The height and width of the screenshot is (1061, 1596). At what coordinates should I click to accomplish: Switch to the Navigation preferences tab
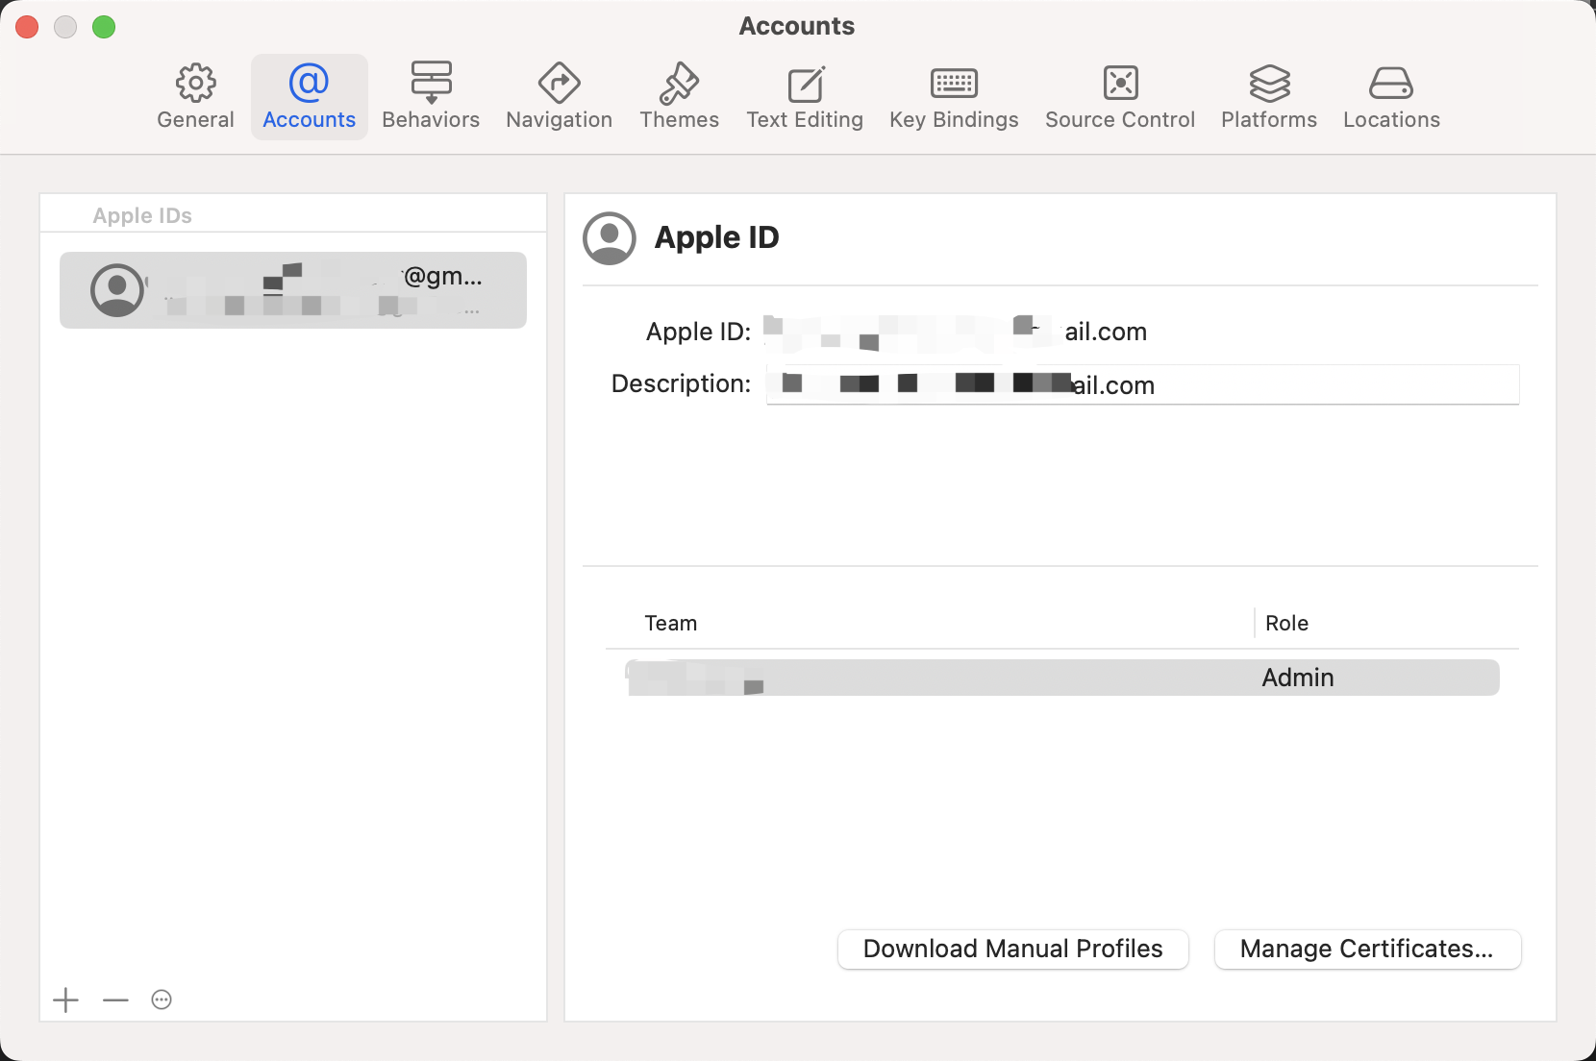(x=559, y=97)
